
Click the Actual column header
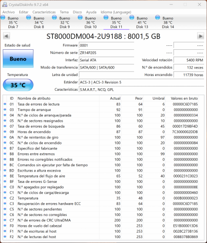coord(110,98)
